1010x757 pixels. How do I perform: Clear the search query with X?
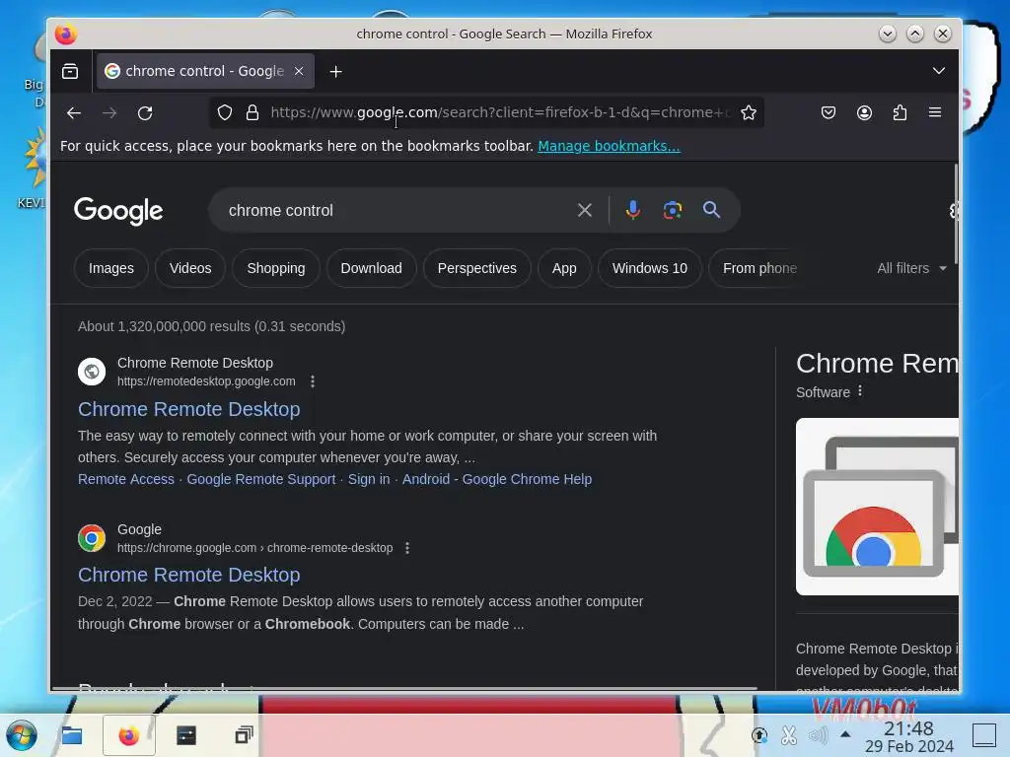tap(585, 210)
